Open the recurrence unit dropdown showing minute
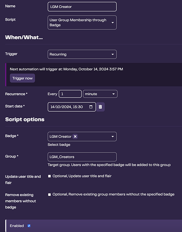This screenshot has width=182, height=232. [x=100, y=94]
